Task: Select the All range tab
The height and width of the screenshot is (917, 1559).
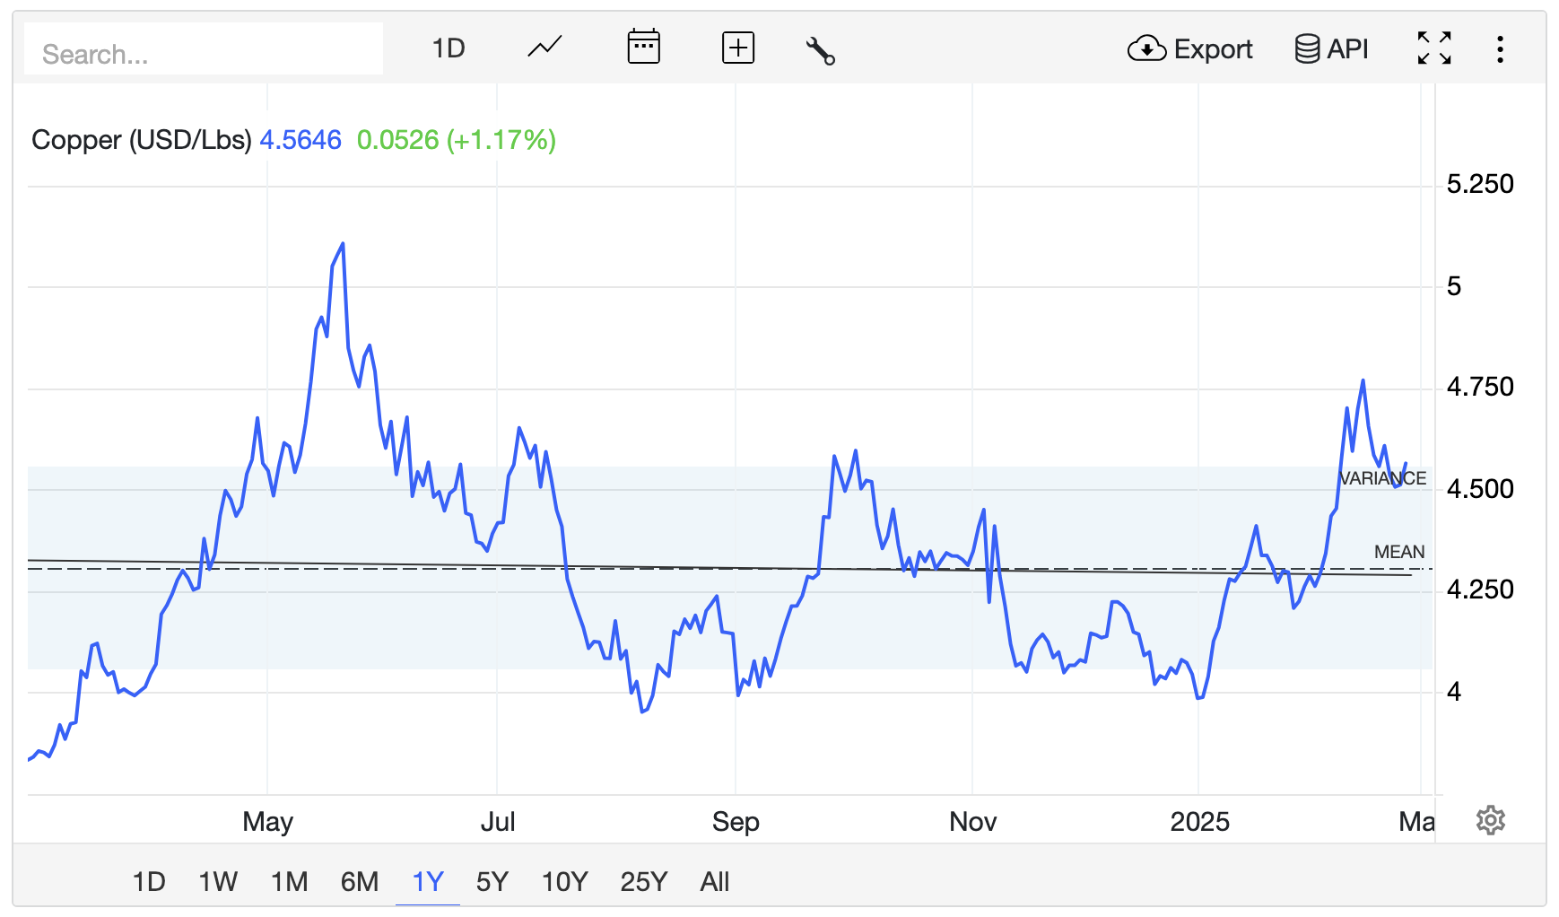Action: 715,882
